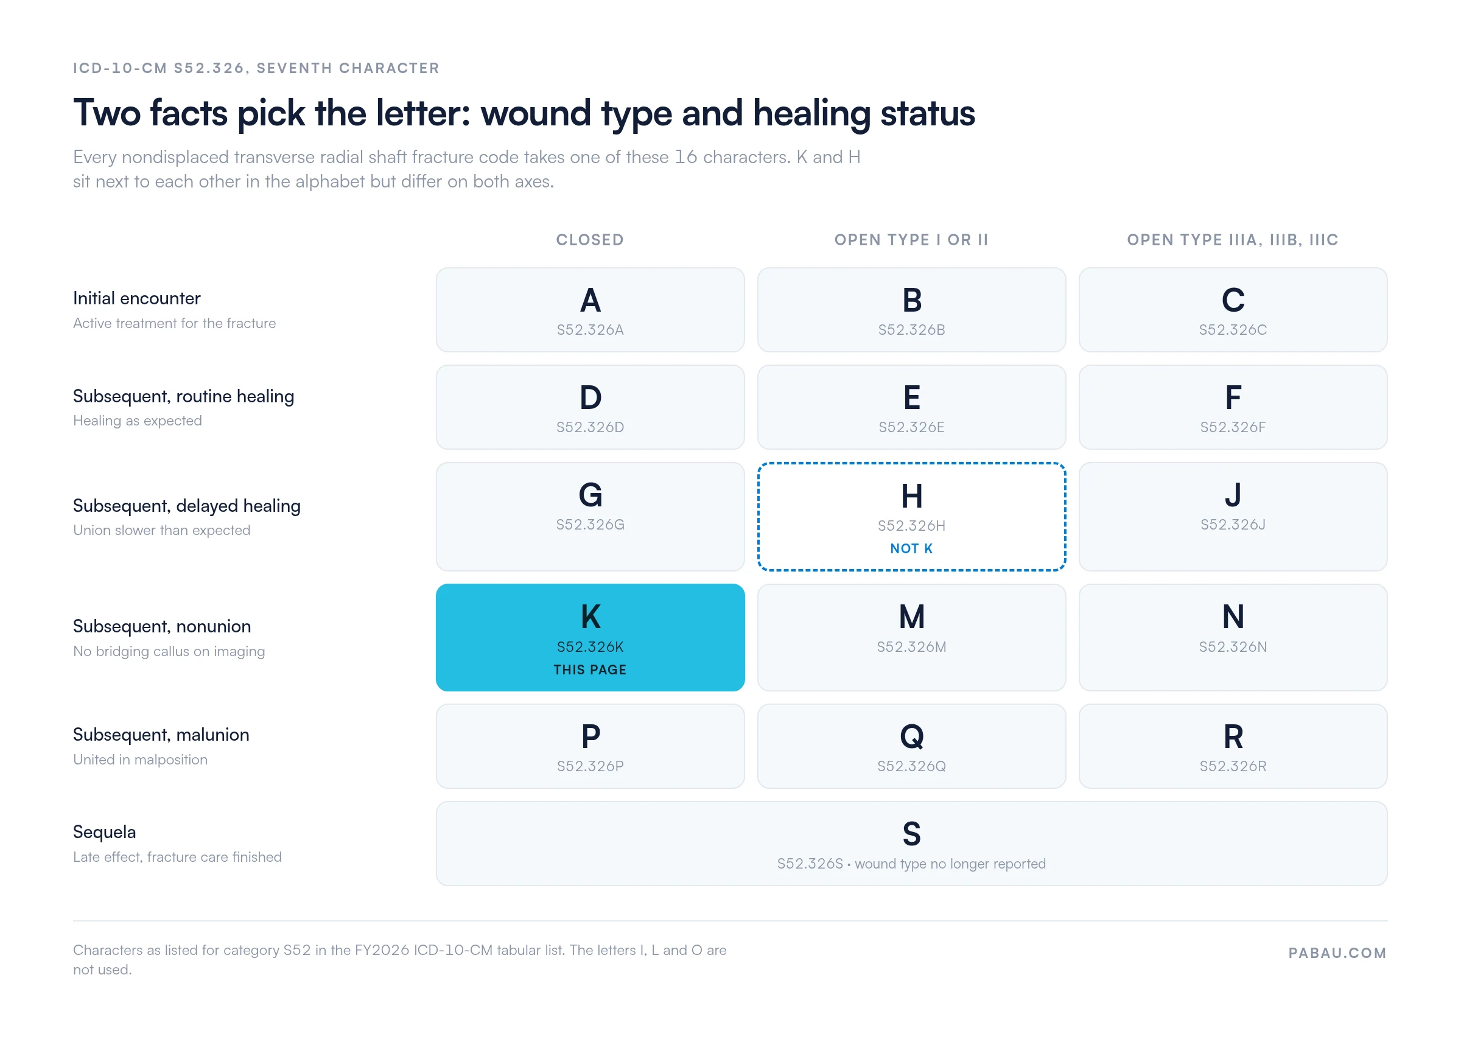Click the G S52.326G delayed healing card
Viewport: 1461px width, 1042px height.
pyautogui.click(x=590, y=517)
